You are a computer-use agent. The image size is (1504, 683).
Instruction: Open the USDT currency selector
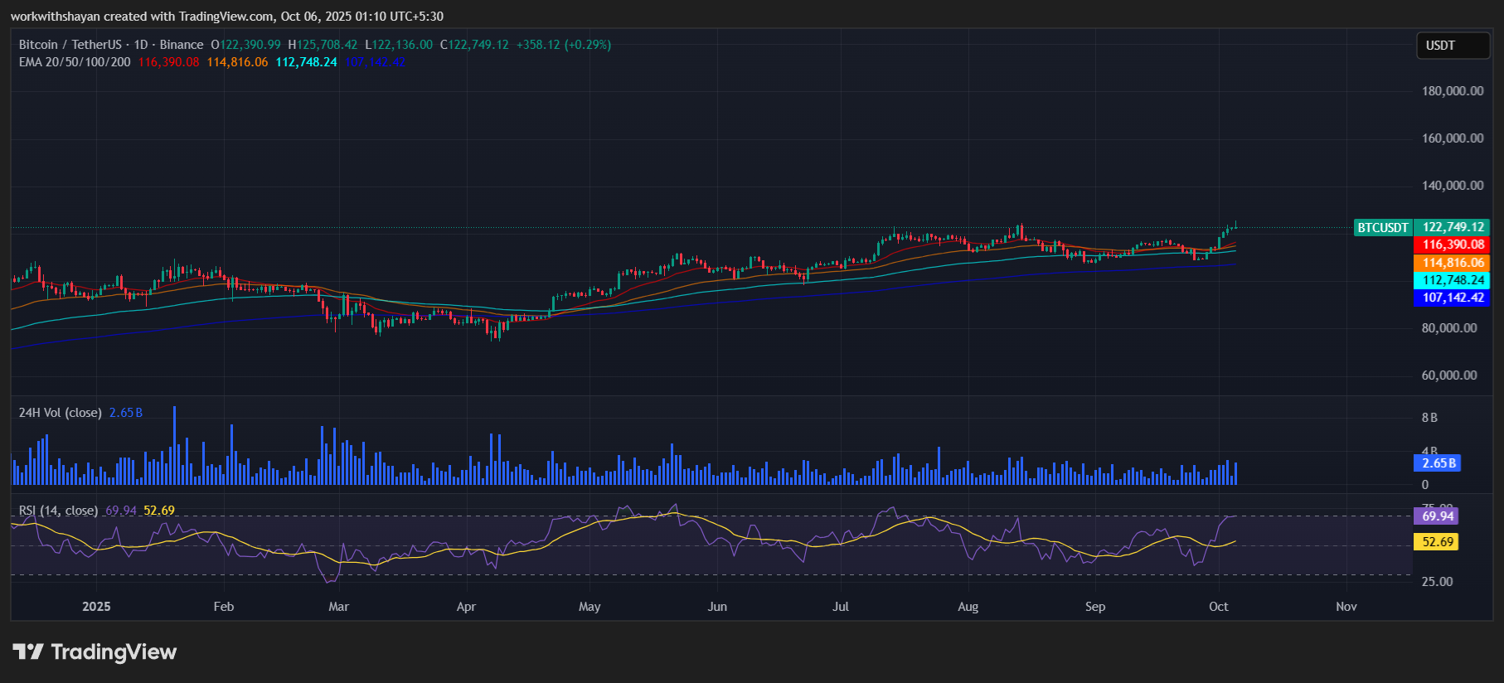(1452, 46)
